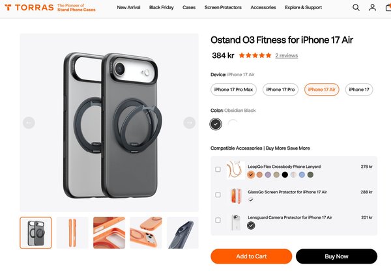Open the Cases menu
The width and height of the screenshot is (391, 274).
pos(189,8)
